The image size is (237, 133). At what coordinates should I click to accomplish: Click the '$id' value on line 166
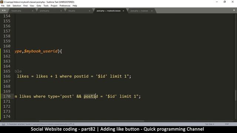pos(101,76)
